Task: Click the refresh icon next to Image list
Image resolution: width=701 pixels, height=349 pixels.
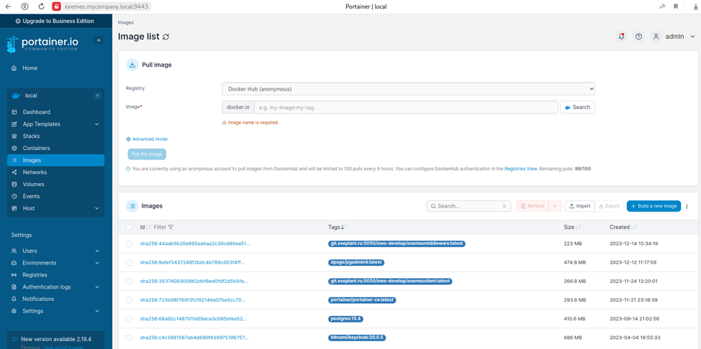Action: point(166,37)
